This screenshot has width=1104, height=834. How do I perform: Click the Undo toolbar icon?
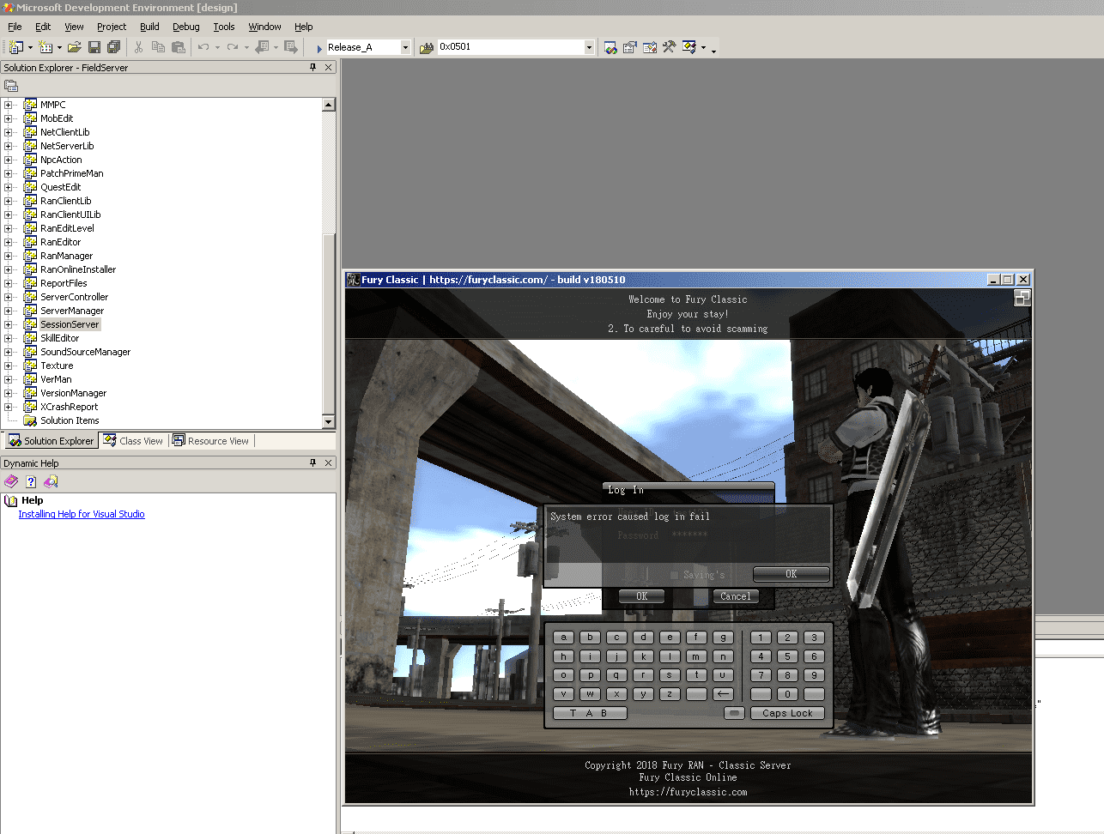tap(203, 47)
